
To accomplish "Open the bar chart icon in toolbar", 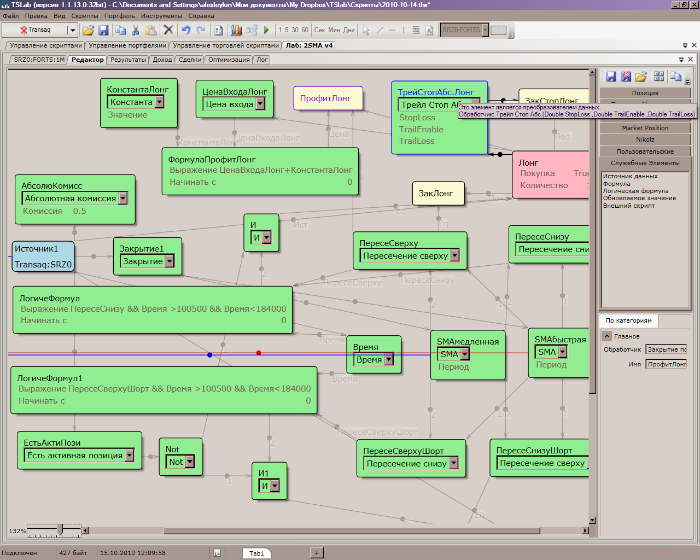I will pos(236,30).
